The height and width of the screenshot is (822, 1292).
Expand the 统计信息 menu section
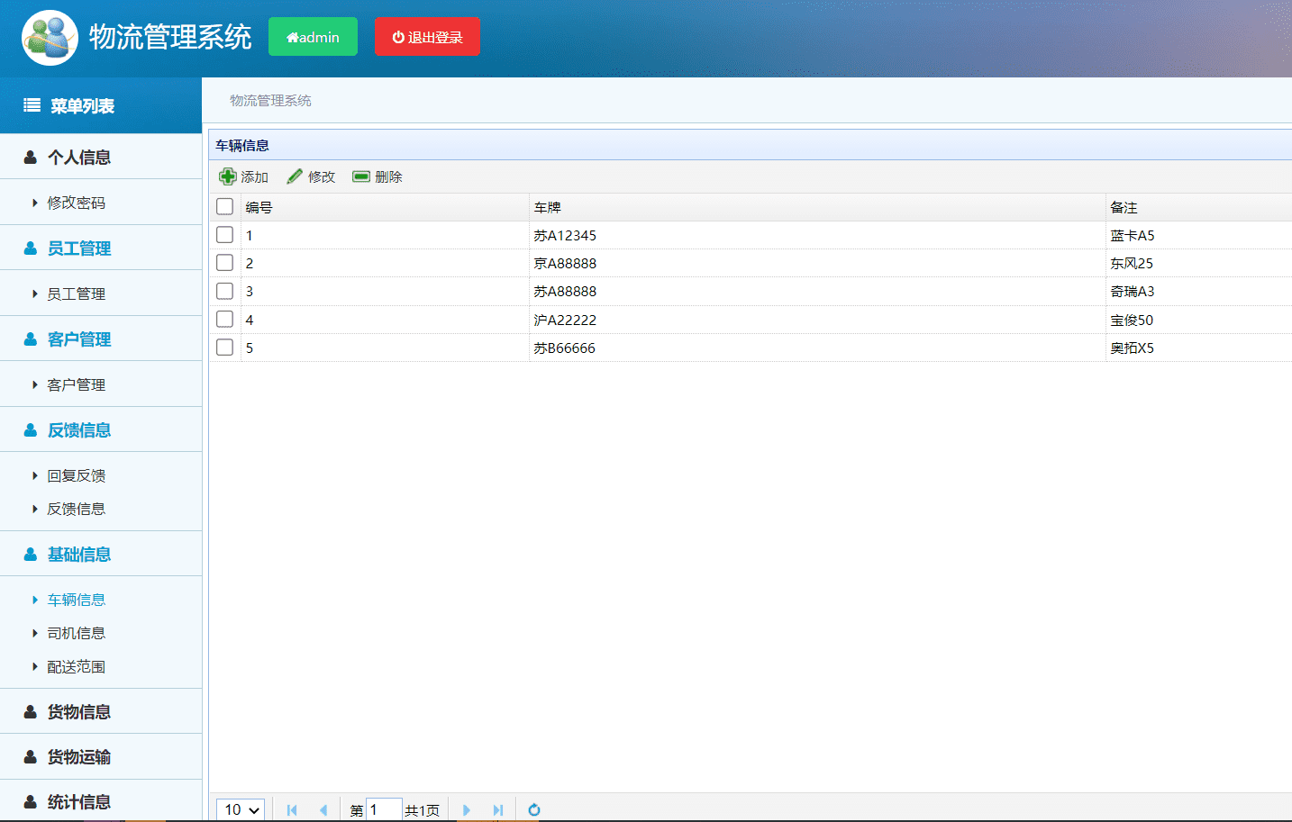click(101, 802)
